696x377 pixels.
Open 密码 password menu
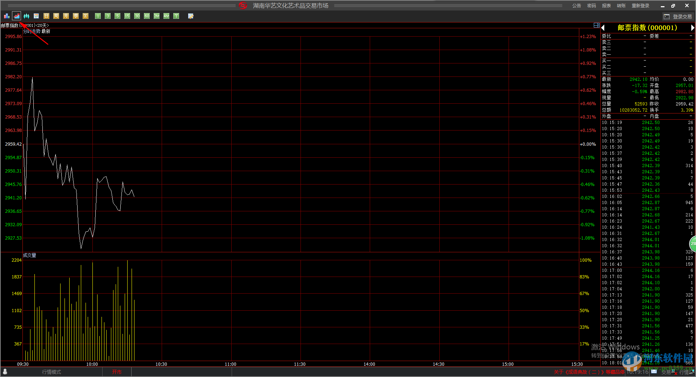(x=592, y=6)
